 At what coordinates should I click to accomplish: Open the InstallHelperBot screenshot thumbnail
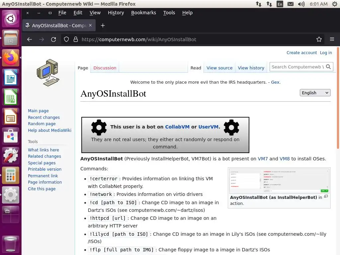tap(279, 181)
